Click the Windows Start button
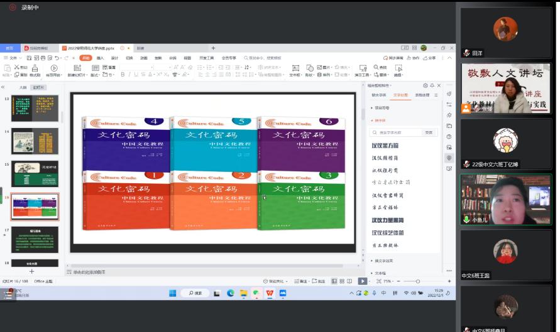Screen dimensions: 560x332 pos(172,293)
